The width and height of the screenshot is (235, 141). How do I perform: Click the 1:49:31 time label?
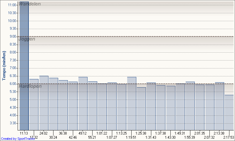(180, 133)
